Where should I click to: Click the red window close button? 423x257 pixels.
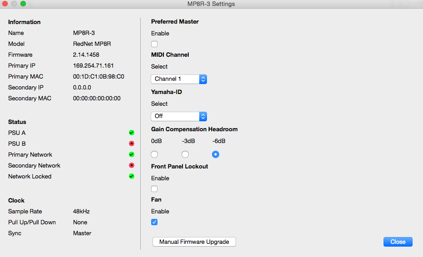5,4
